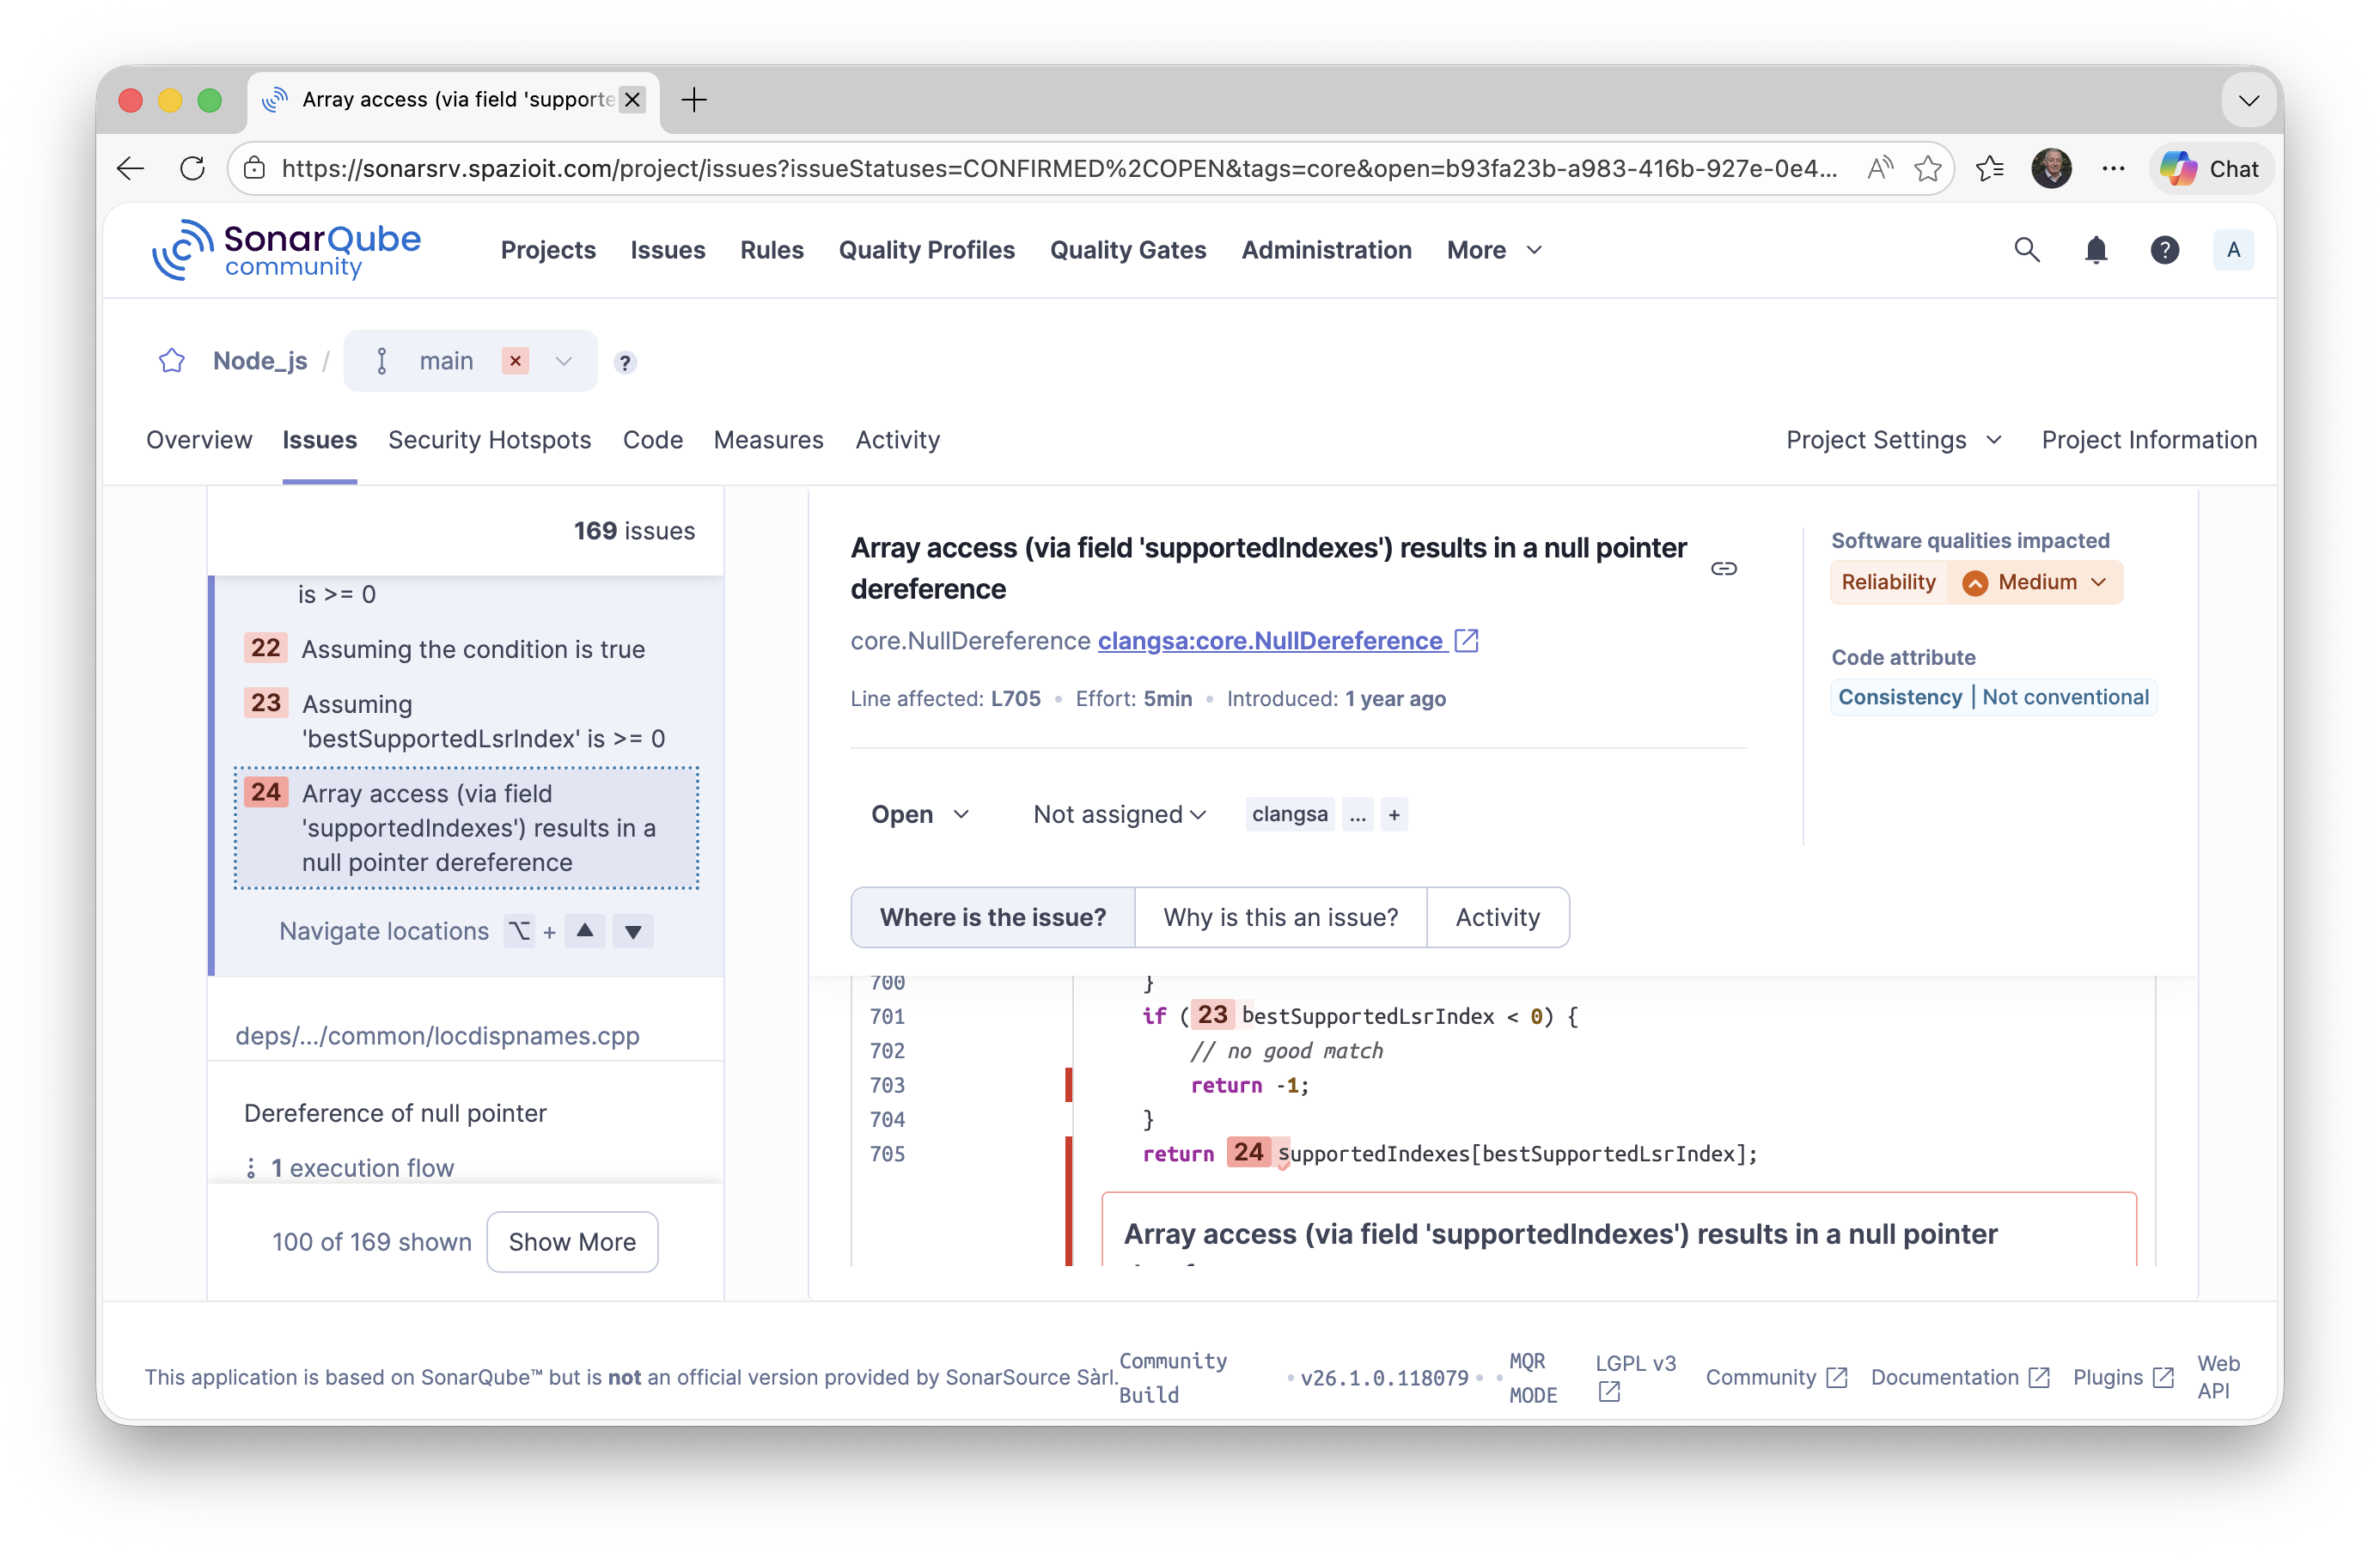The width and height of the screenshot is (2380, 1553).
Task: Open the issue status 'Open' dropdown
Action: (x=918, y=814)
